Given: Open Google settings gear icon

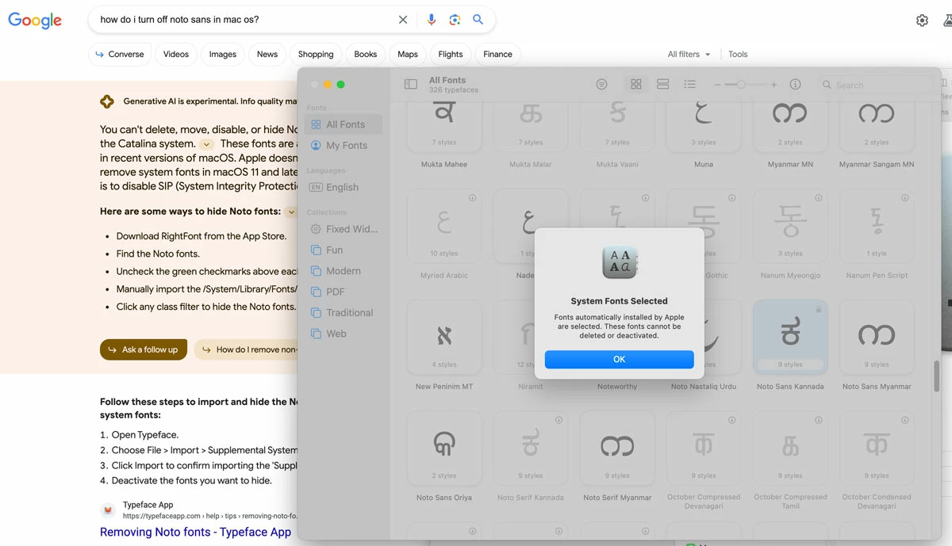Looking at the screenshot, I should pyautogui.click(x=922, y=21).
